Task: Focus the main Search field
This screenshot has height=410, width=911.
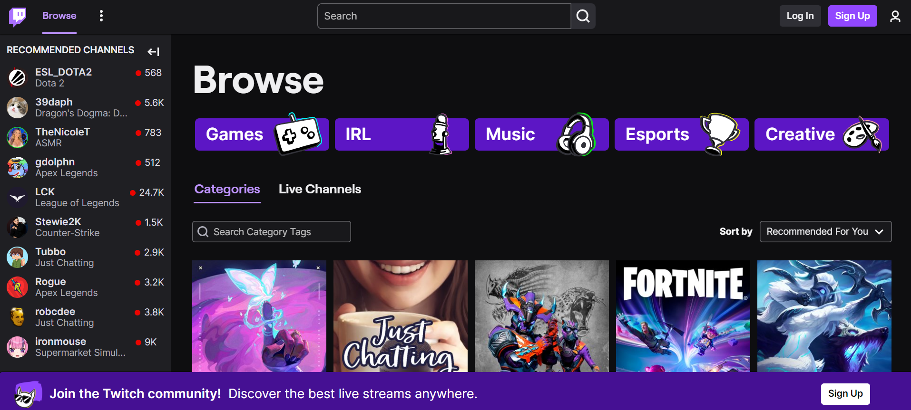Action: (x=444, y=16)
